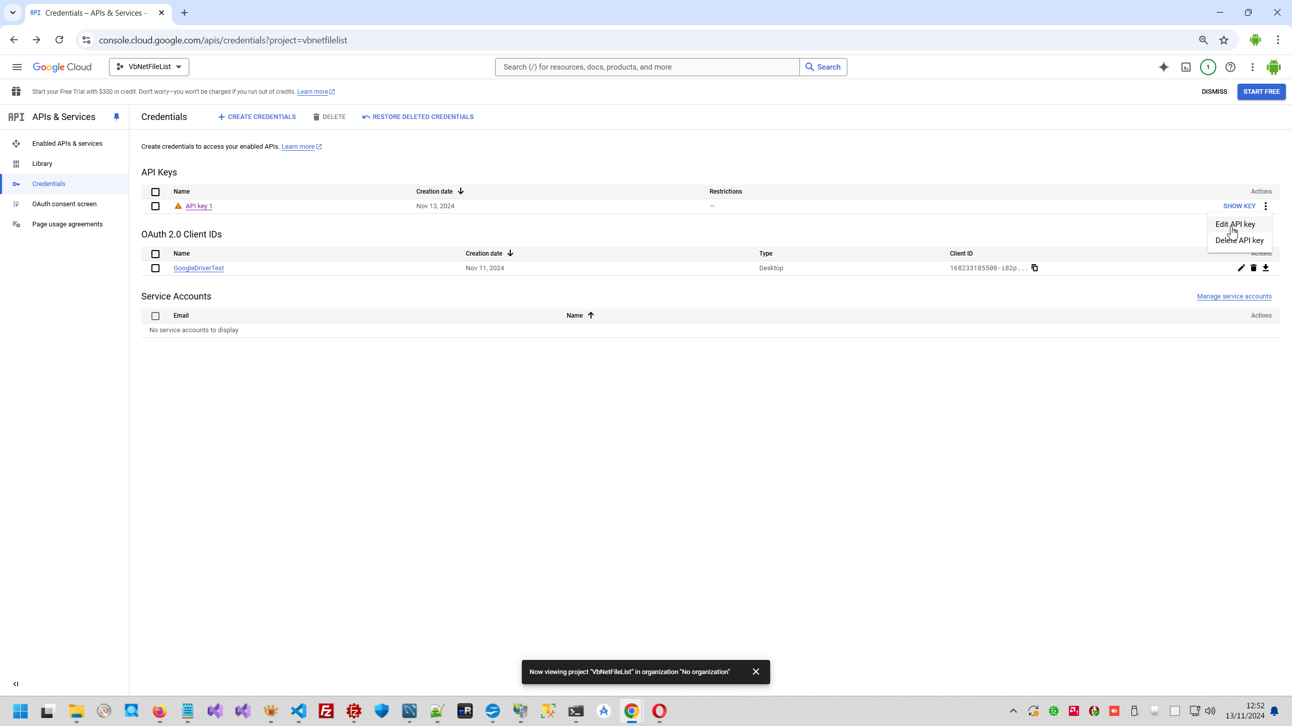This screenshot has height=726, width=1292.
Task: Tick the GoogleDriverTest row checkbox
Action: 155,268
